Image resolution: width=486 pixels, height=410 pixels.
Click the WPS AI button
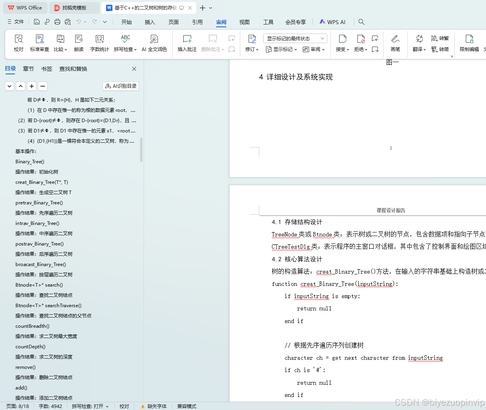coord(332,22)
